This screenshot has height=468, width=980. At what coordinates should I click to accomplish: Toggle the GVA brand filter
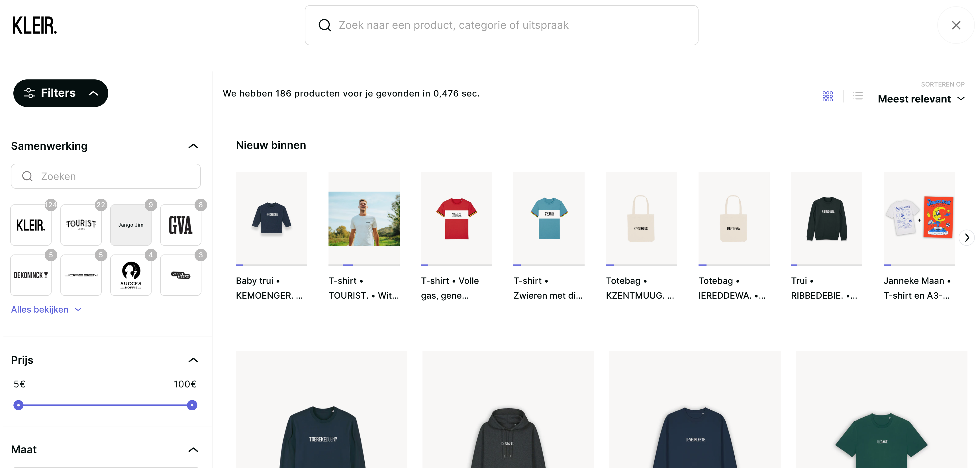[181, 225]
